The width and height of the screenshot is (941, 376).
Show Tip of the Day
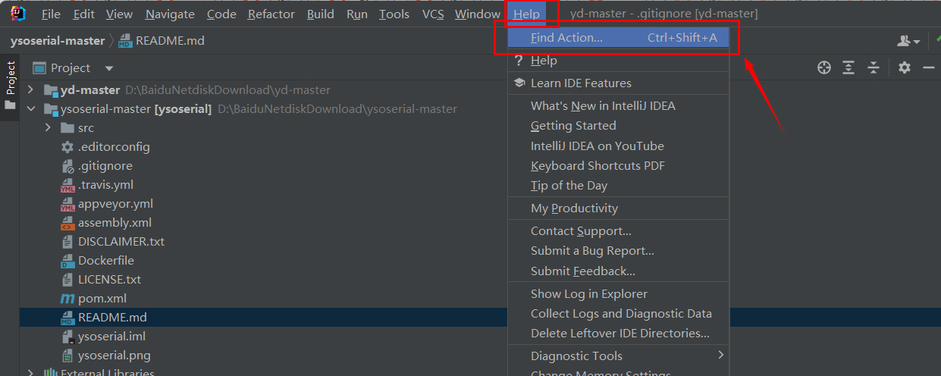click(618, 186)
